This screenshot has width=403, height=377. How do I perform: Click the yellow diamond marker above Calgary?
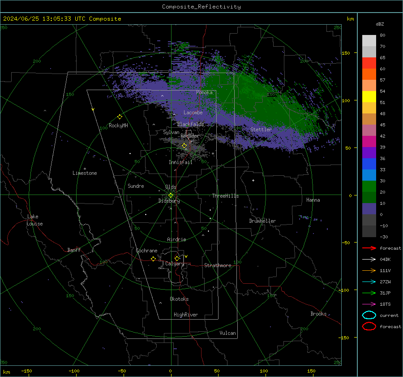pyautogui.click(x=177, y=258)
